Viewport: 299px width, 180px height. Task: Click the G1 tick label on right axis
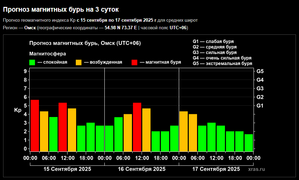pos(260,106)
